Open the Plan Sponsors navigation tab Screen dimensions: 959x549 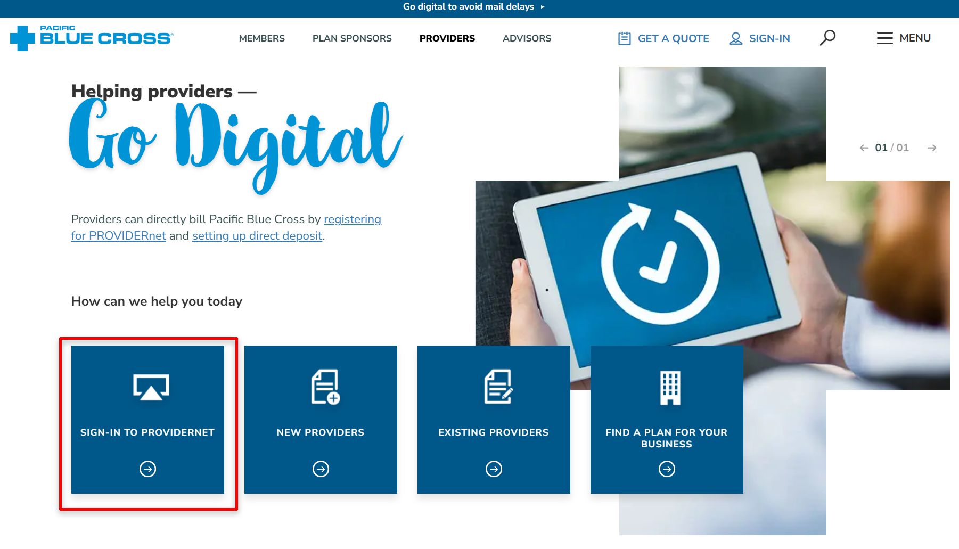[352, 38]
